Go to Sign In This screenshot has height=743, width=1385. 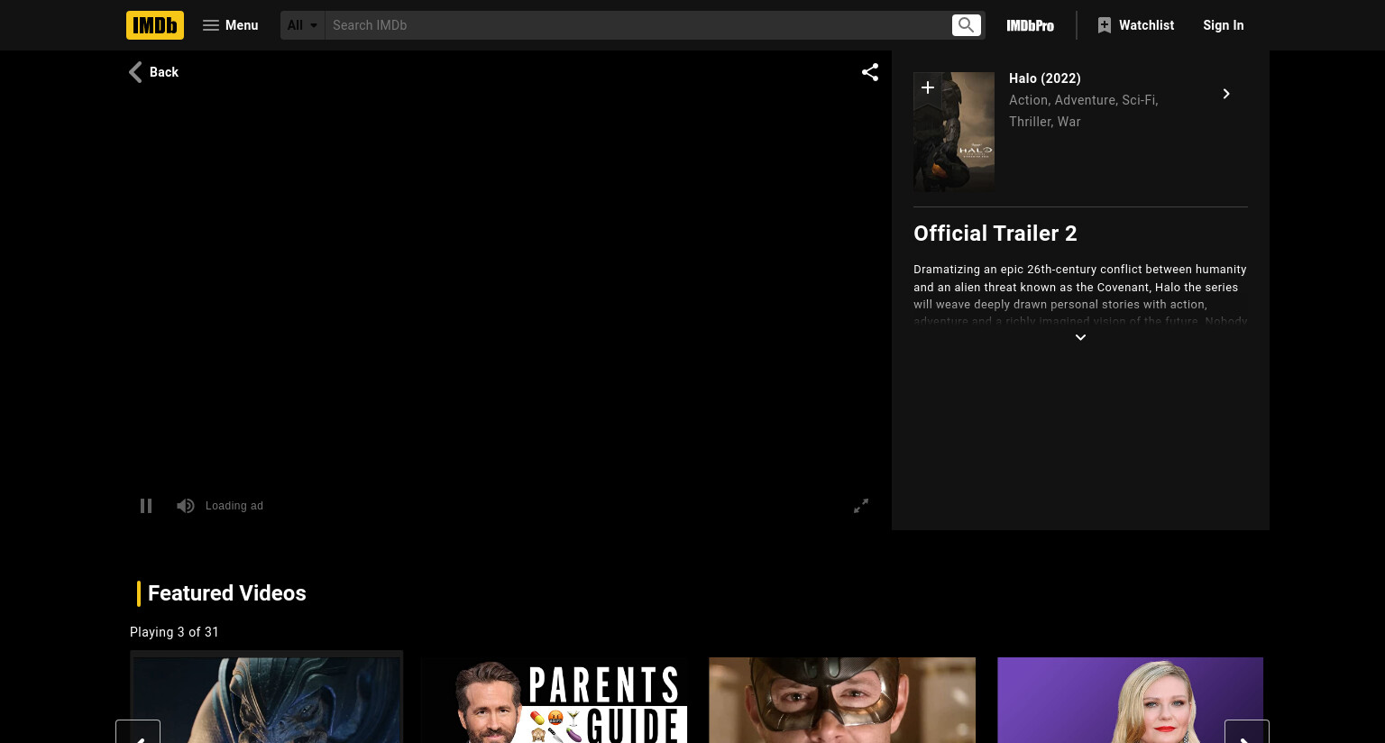pyautogui.click(x=1224, y=25)
